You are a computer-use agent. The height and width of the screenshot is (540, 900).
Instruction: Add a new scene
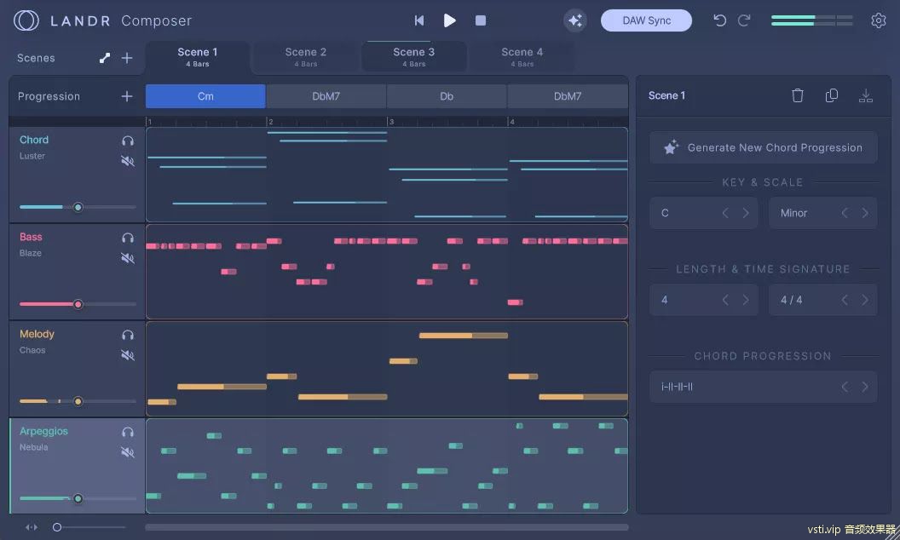point(127,58)
